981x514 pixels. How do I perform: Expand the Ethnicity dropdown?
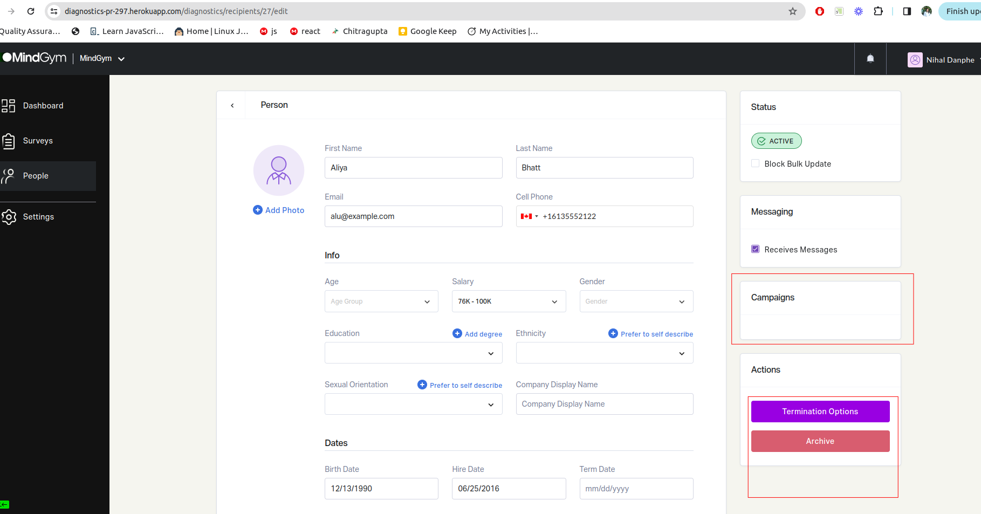[x=605, y=353]
